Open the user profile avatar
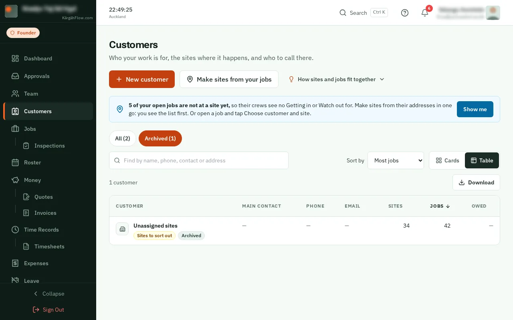Viewport: 513px width, 320px height. [493, 13]
